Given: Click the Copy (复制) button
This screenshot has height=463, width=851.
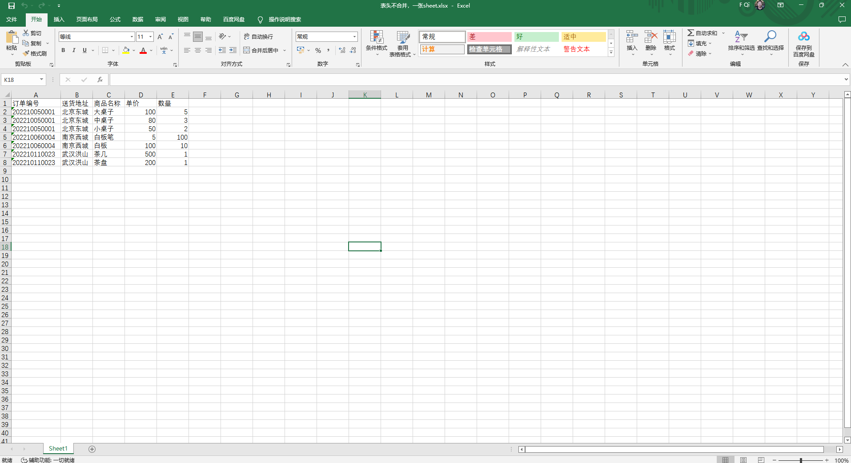Looking at the screenshot, I should pyautogui.click(x=32, y=43).
